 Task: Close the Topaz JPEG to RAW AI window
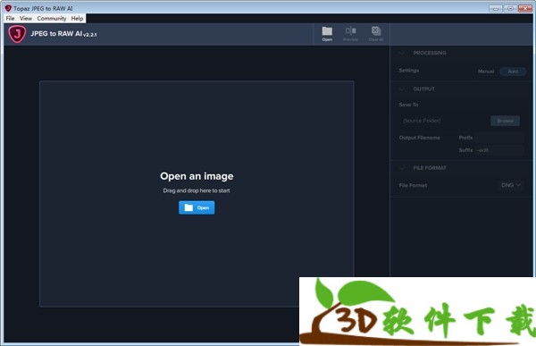point(524,8)
